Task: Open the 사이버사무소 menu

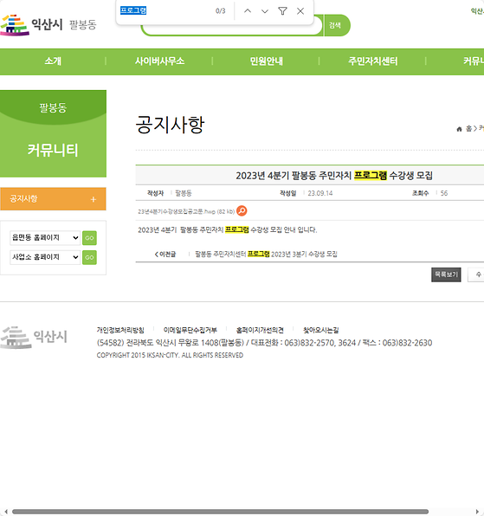Action: pos(159,61)
